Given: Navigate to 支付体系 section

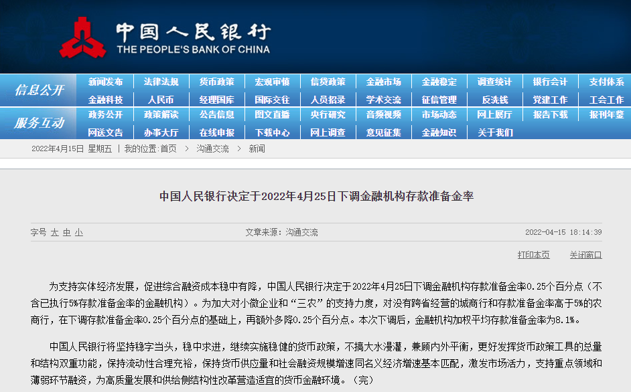Looking at the screenshot, I should pos(606,82).
